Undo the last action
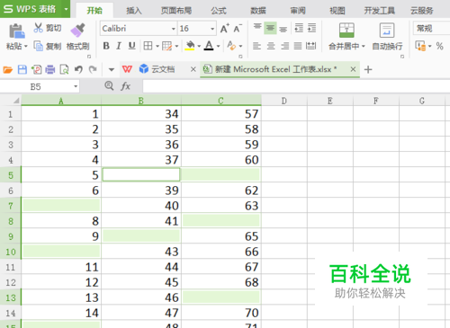450x328 pixels. 78,69
